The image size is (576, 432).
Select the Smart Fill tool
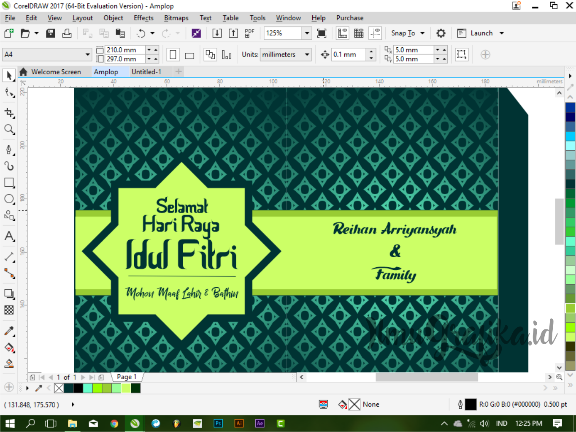(9, 364)
